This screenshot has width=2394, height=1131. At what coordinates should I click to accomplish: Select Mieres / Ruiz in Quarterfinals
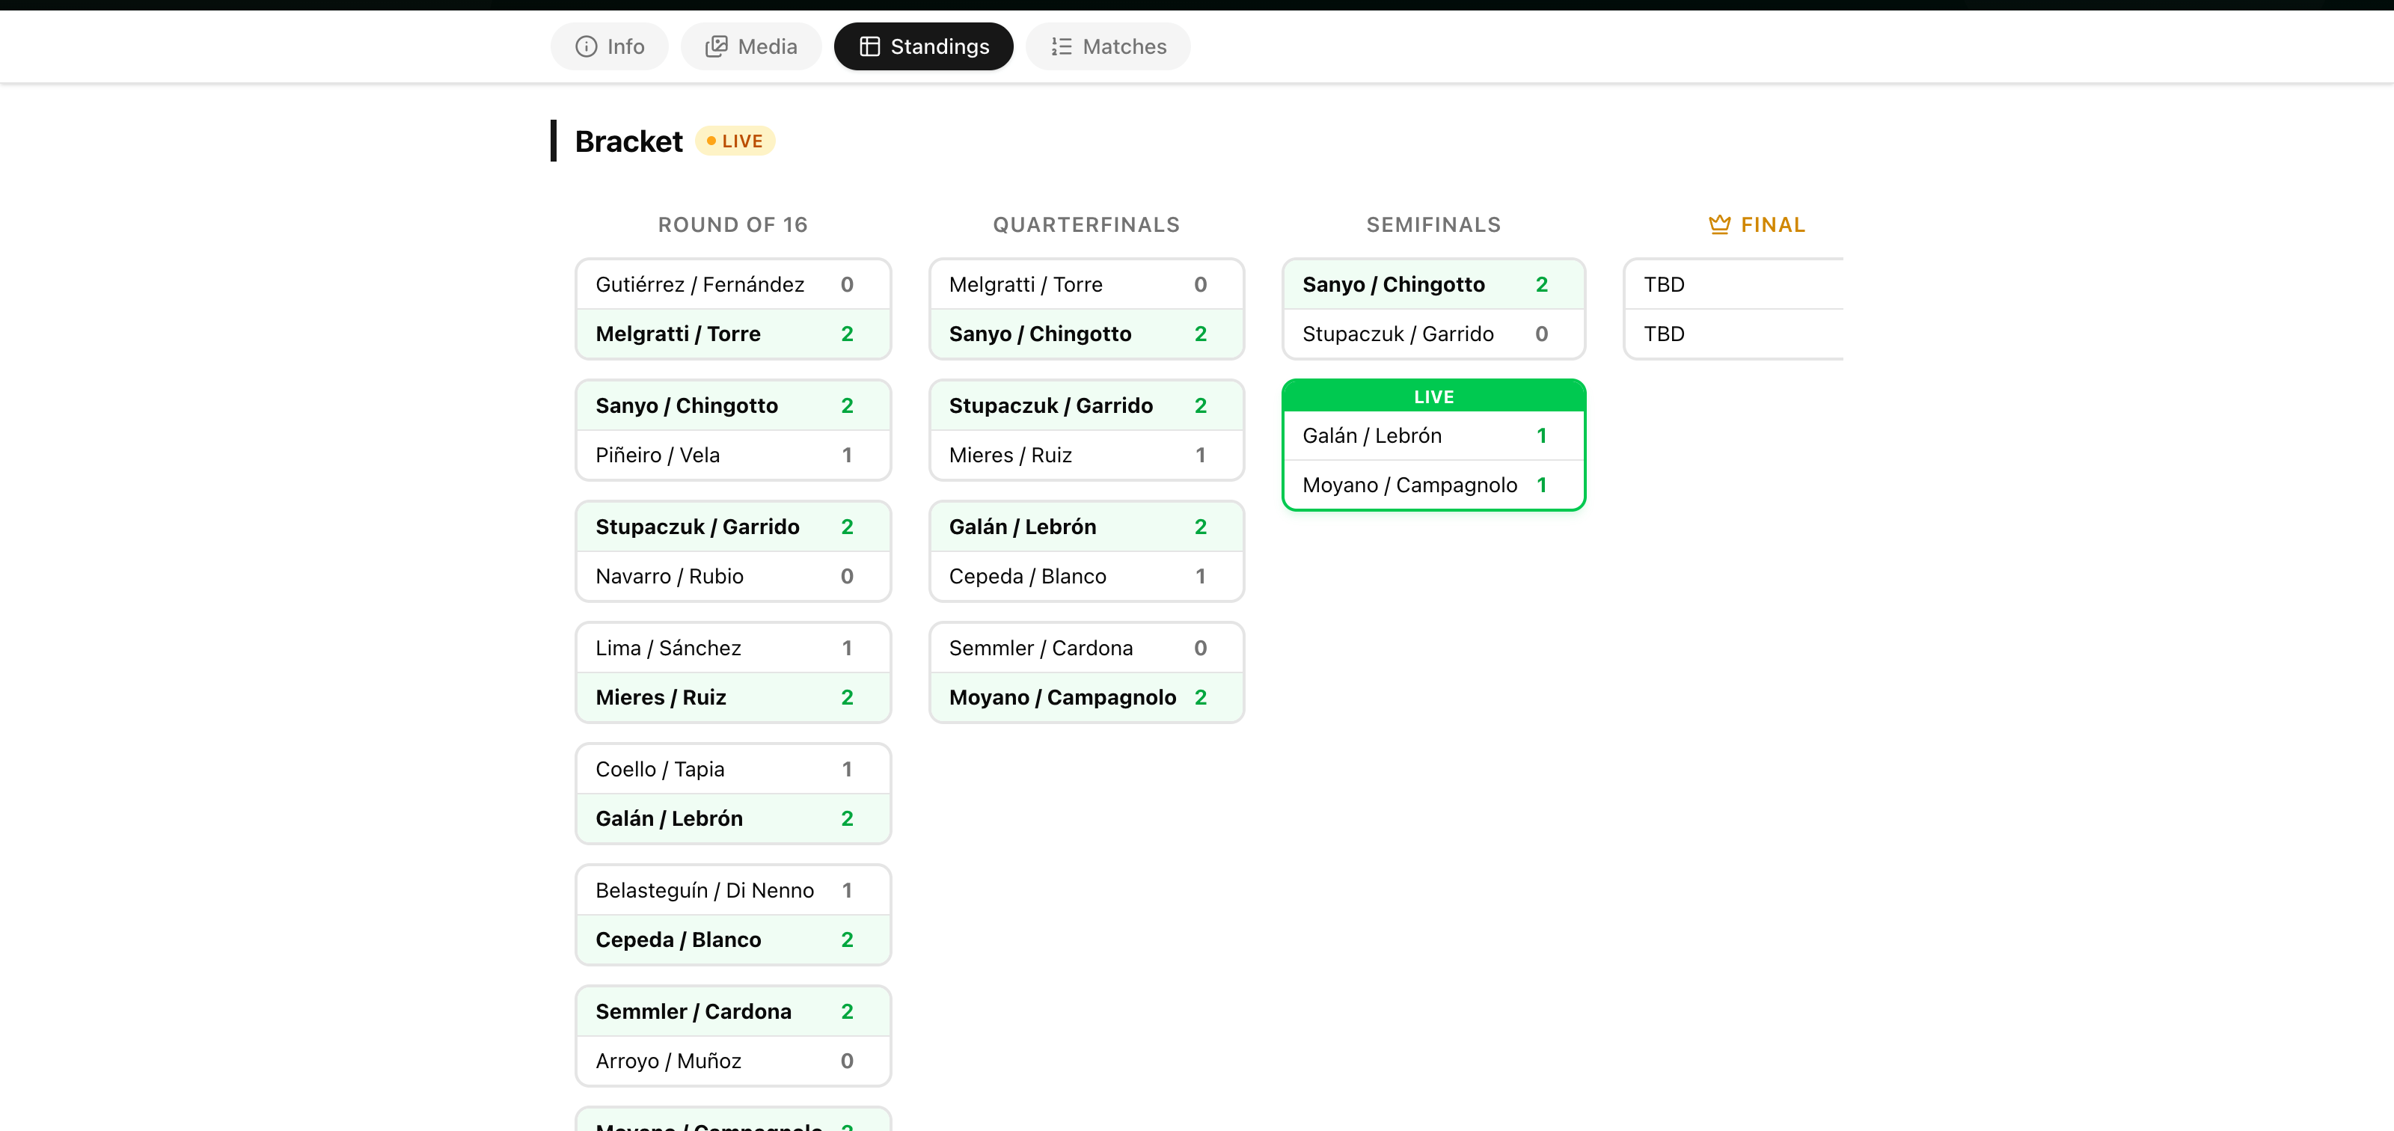(1086, 455)
